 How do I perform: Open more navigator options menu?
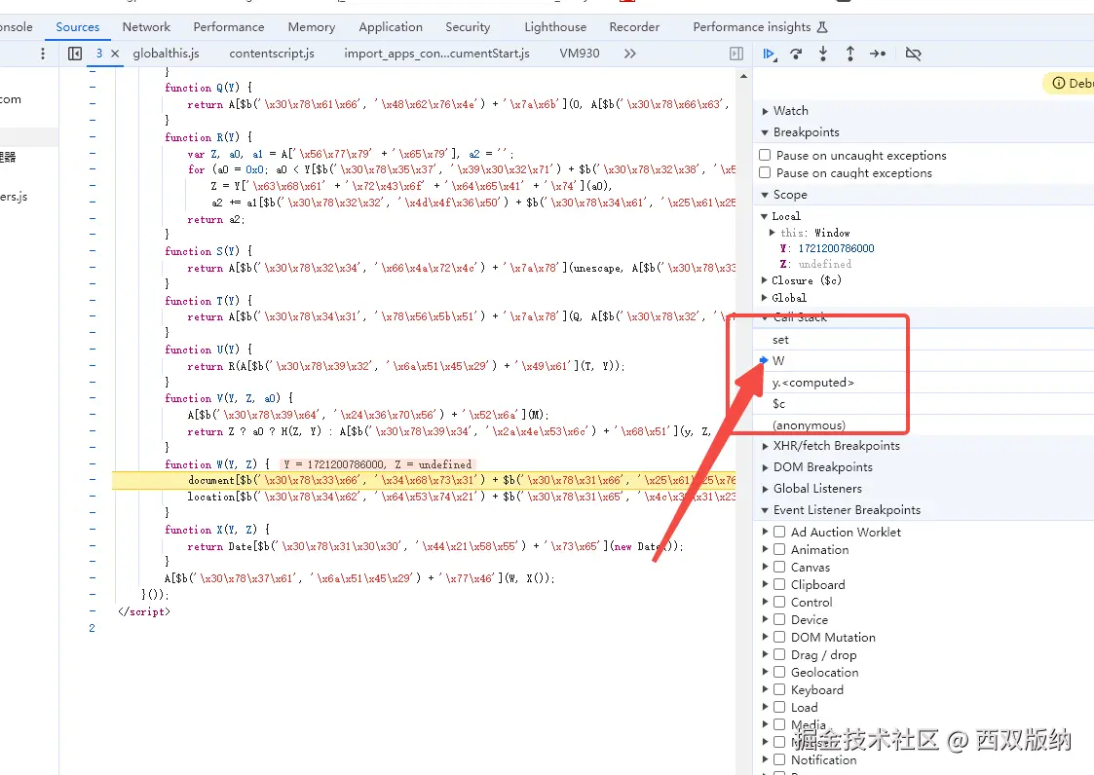[43, 54]
